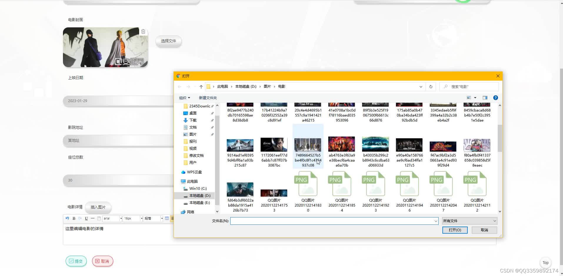Screen dimensions: 563x276
Task: Click the 打开(O) button in dialog
Action: 455,230
